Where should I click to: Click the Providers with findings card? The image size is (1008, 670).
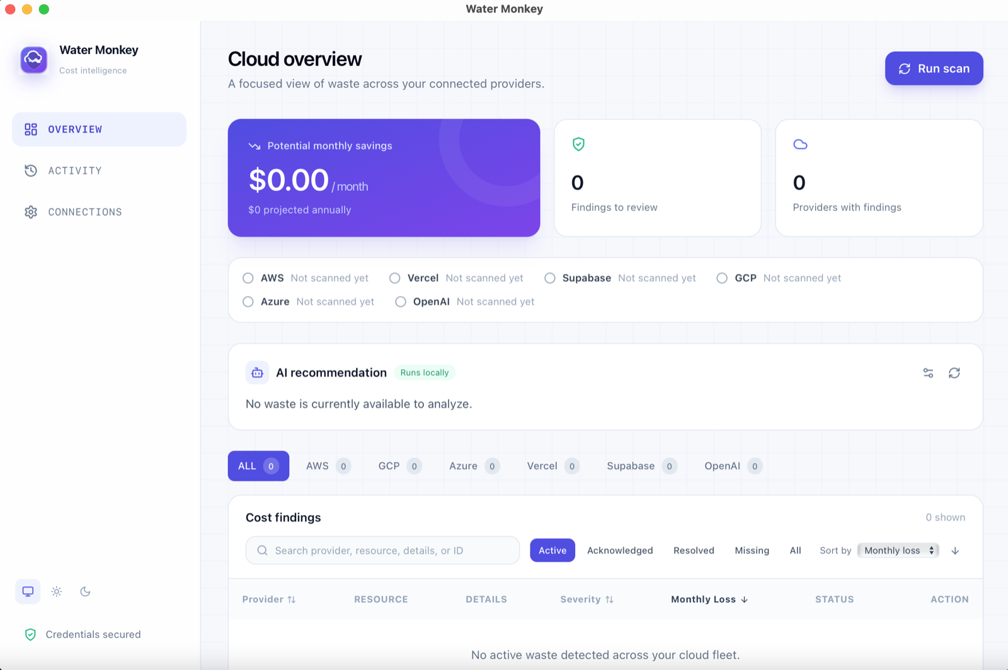point(879,178)
